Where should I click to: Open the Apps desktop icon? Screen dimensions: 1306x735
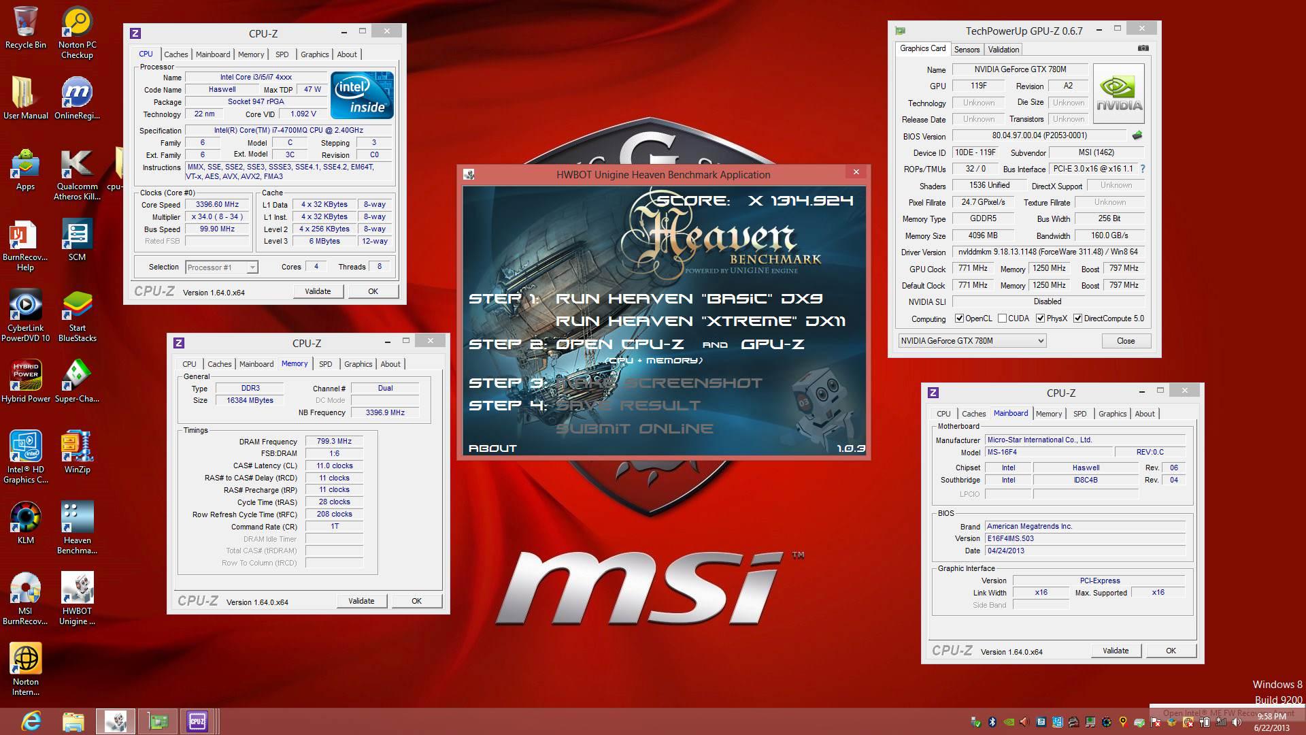point(25,170)
